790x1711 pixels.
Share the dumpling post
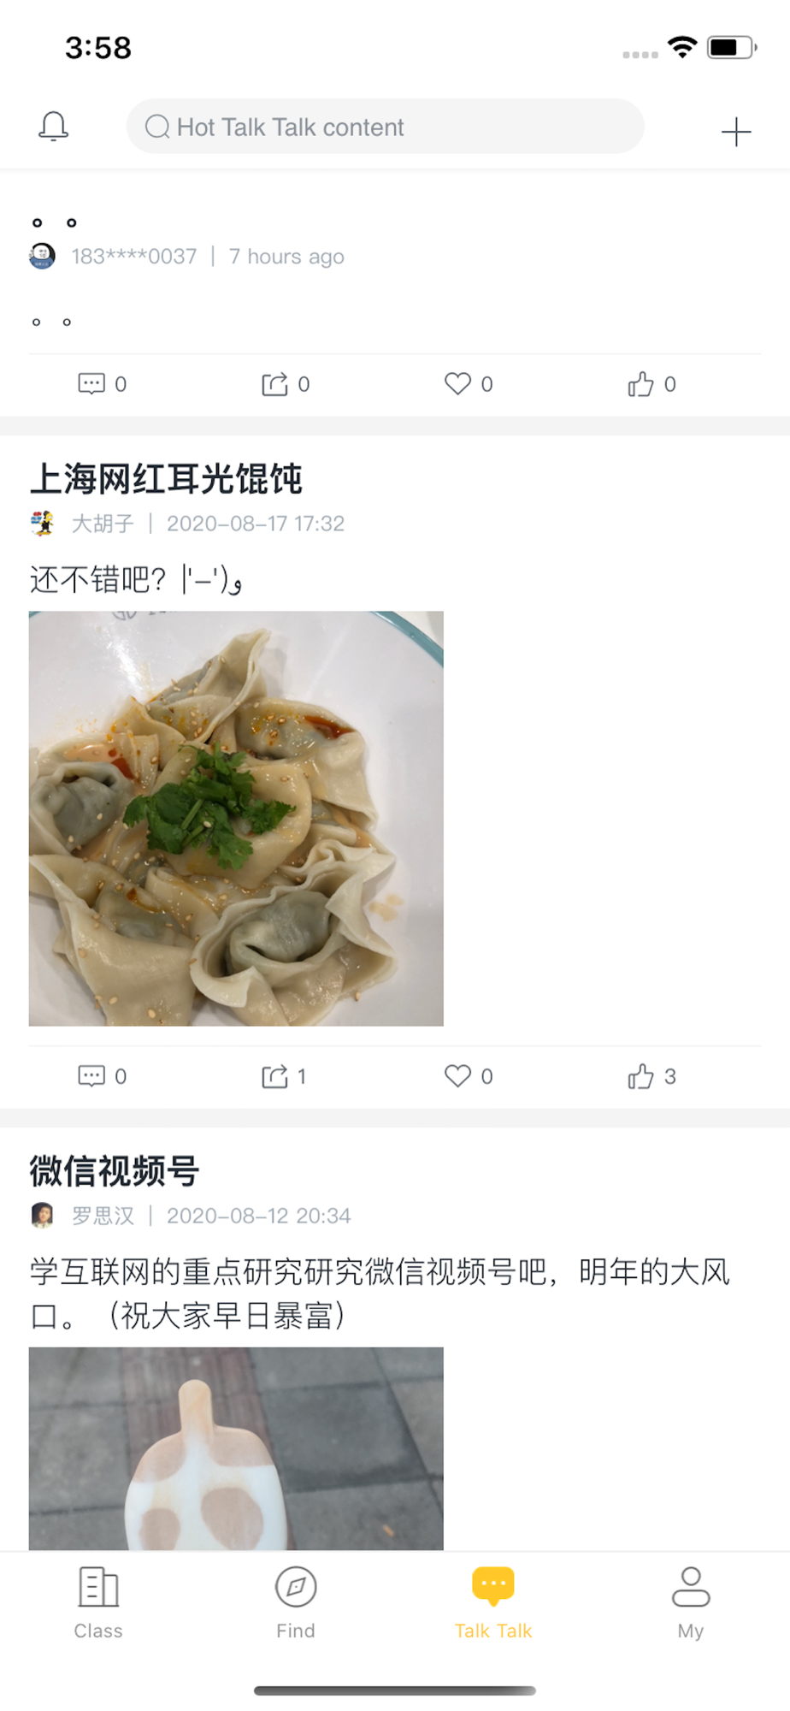(x=284, y=1075)
